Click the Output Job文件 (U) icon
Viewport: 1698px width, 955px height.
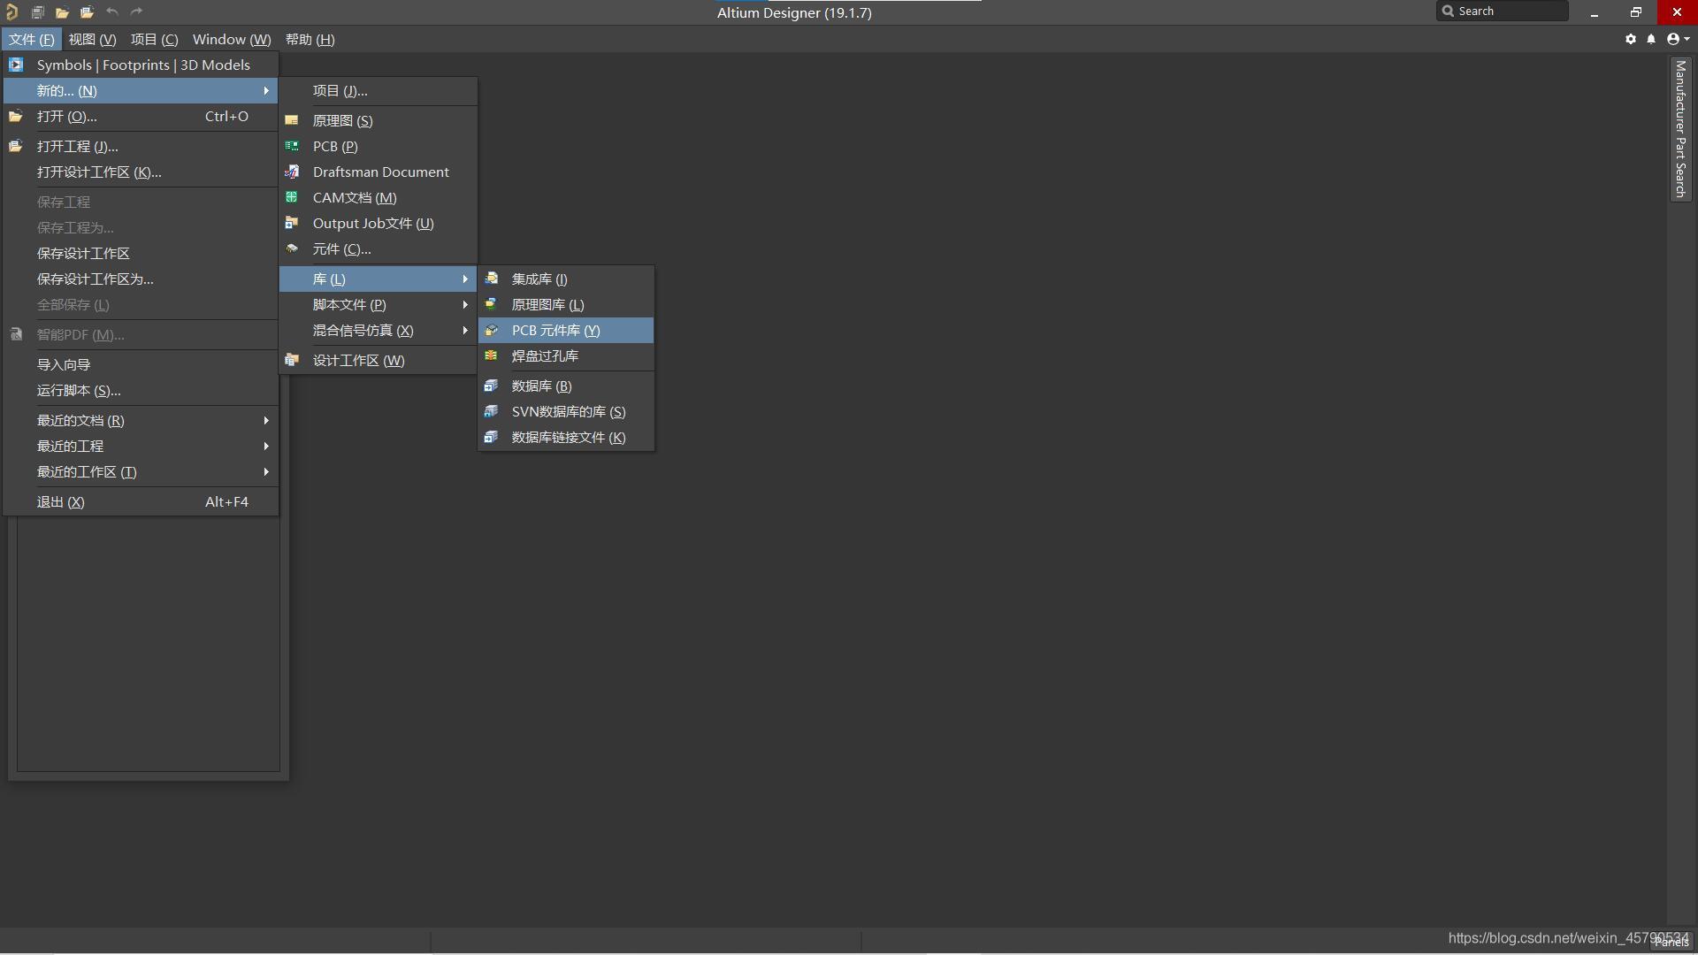(292, 223)
